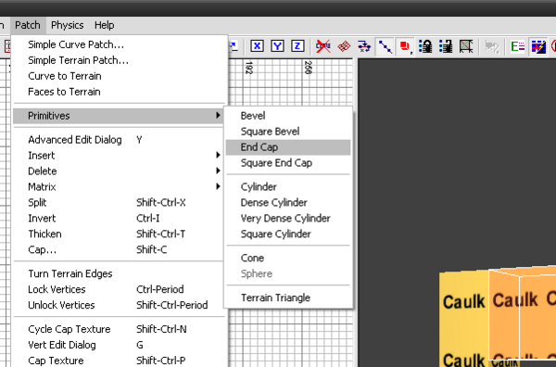The width and height of the screenshot is (556, 367).
Task: Create a Very Dense Cylinder
Action: [x=288, y=218]
